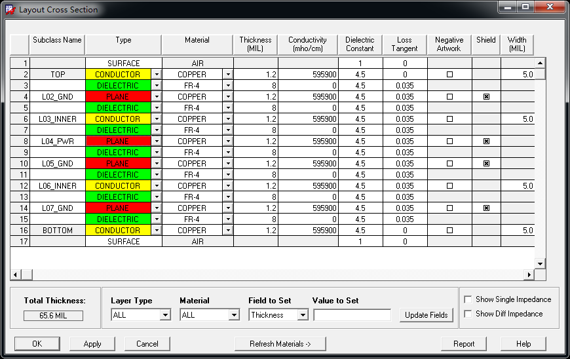The width and height of the screenshot is (570, 359).
Task: Enable Show Diff Impedance checkbox
Action: tap(468, 314)
